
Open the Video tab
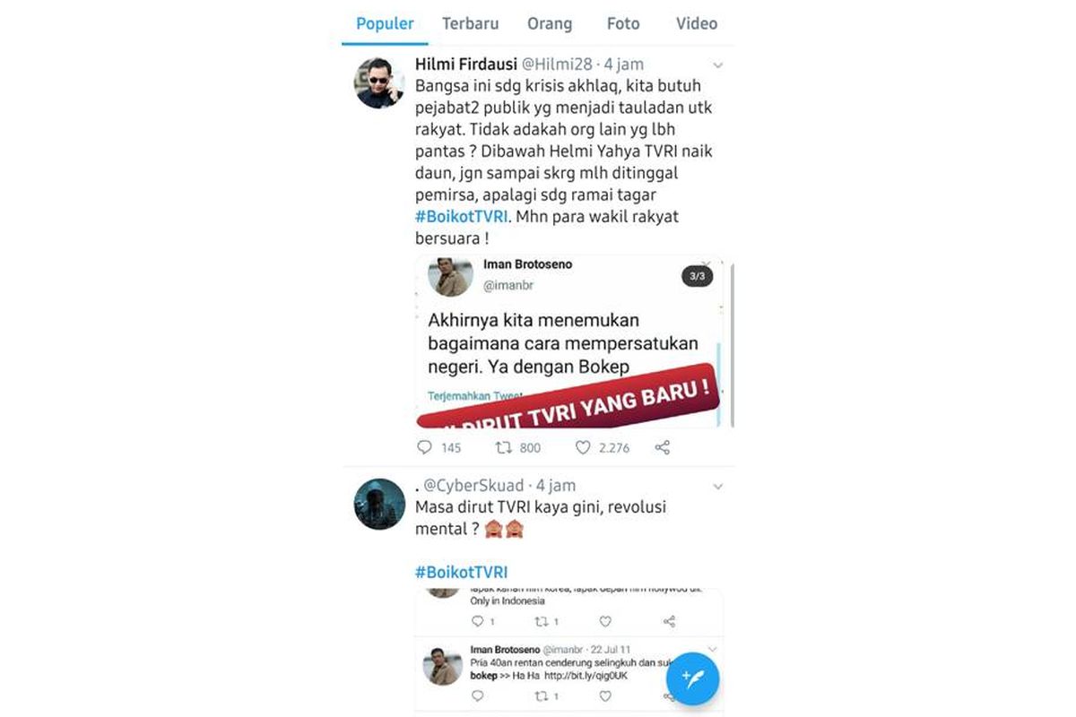697,24
